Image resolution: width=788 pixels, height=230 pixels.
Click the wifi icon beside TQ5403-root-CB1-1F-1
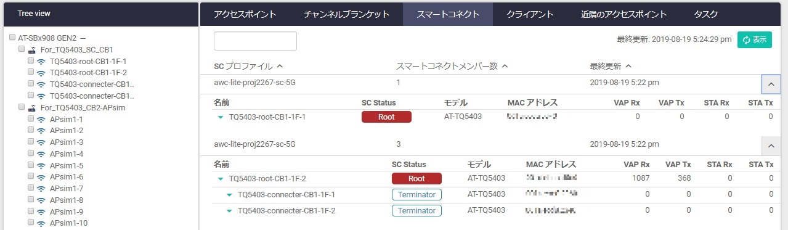[41, 61]
